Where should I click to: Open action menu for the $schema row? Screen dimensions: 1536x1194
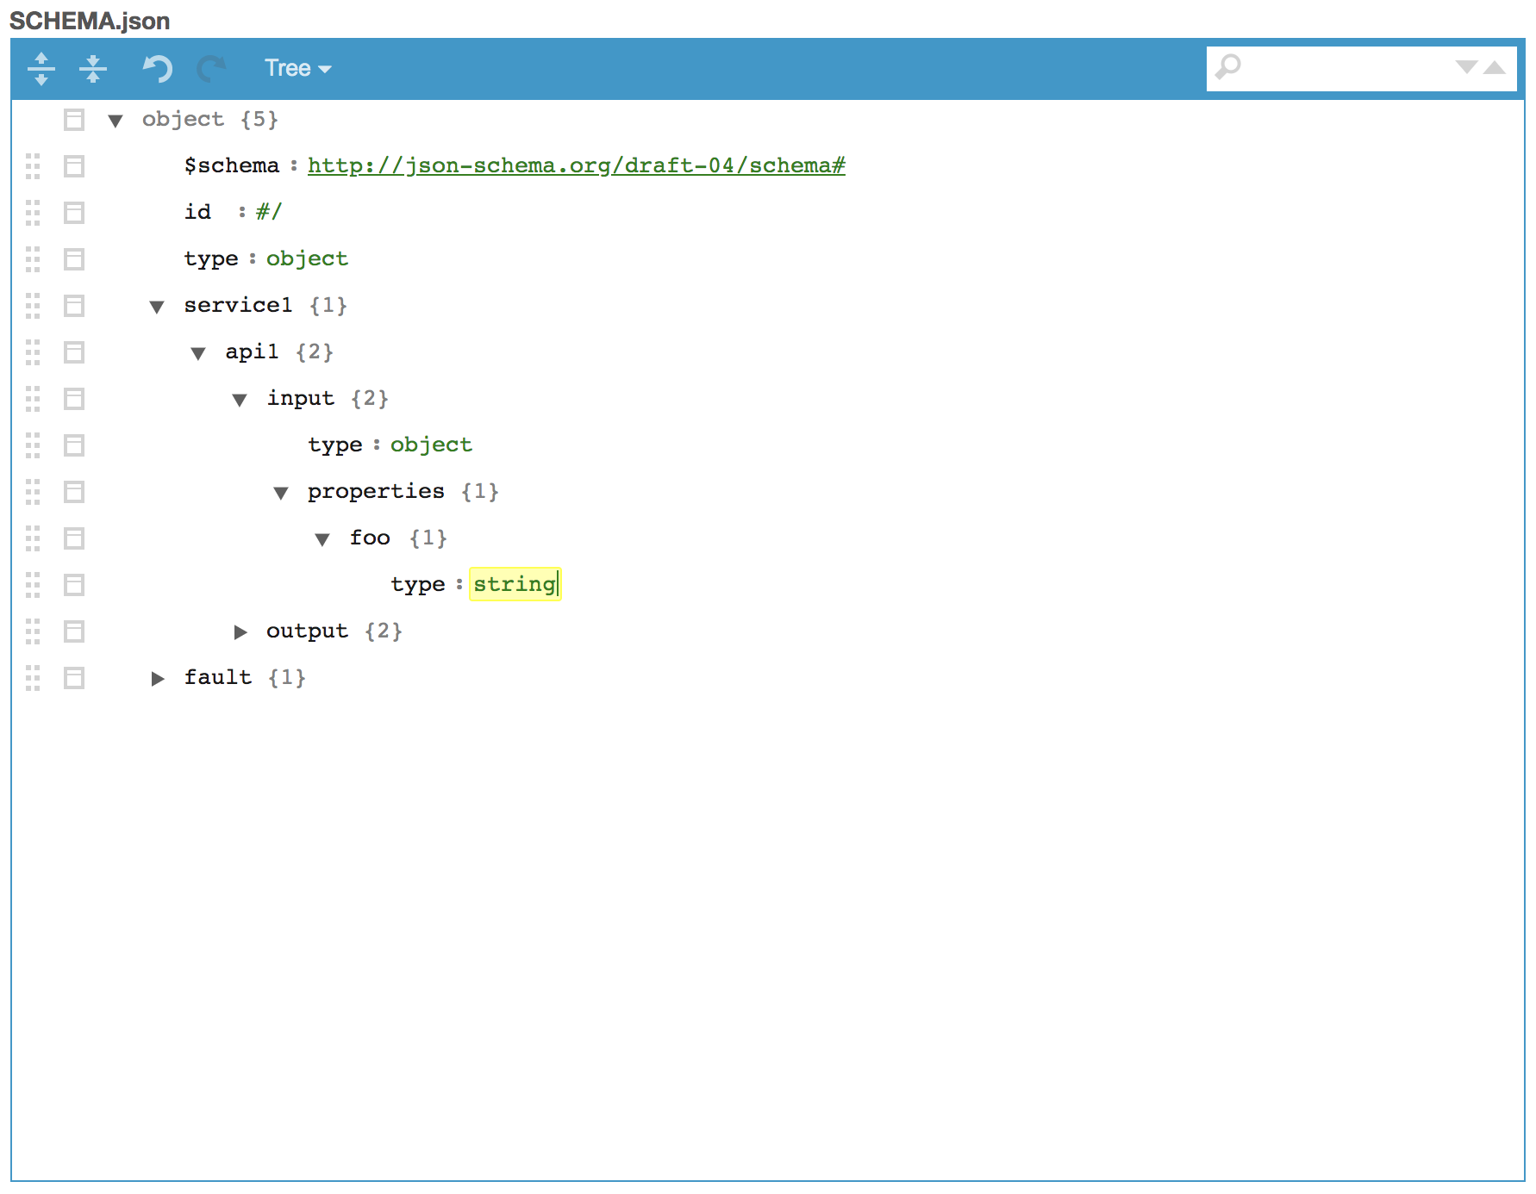(x=74, y=166)
